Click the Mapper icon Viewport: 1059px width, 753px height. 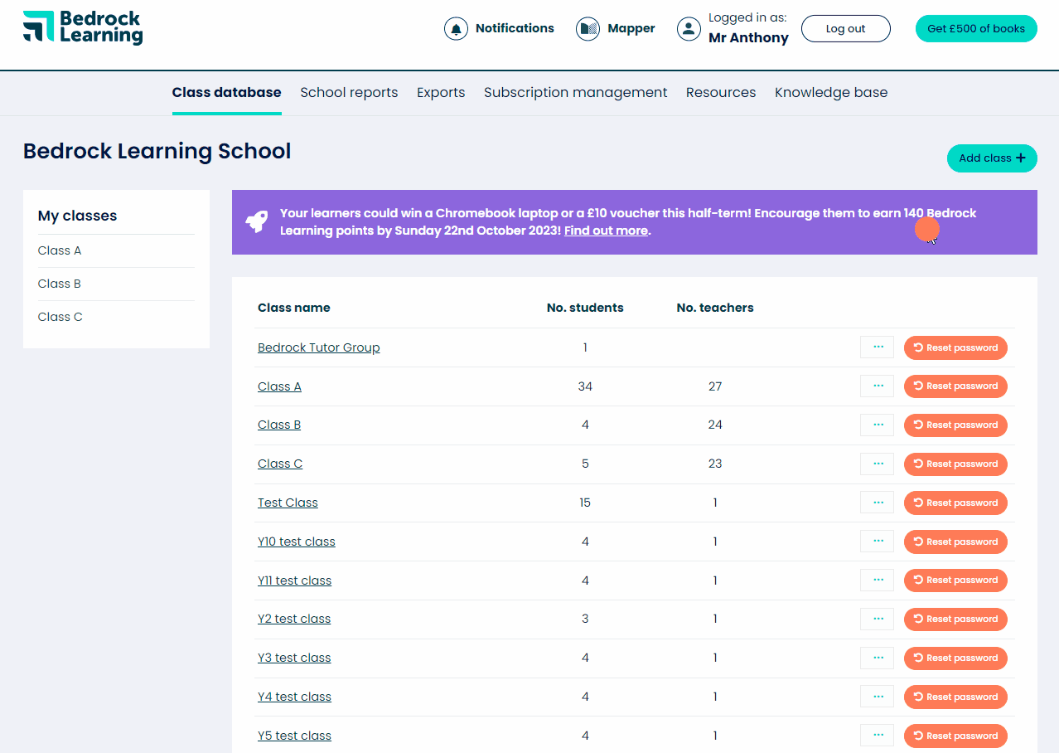(588, 27)
